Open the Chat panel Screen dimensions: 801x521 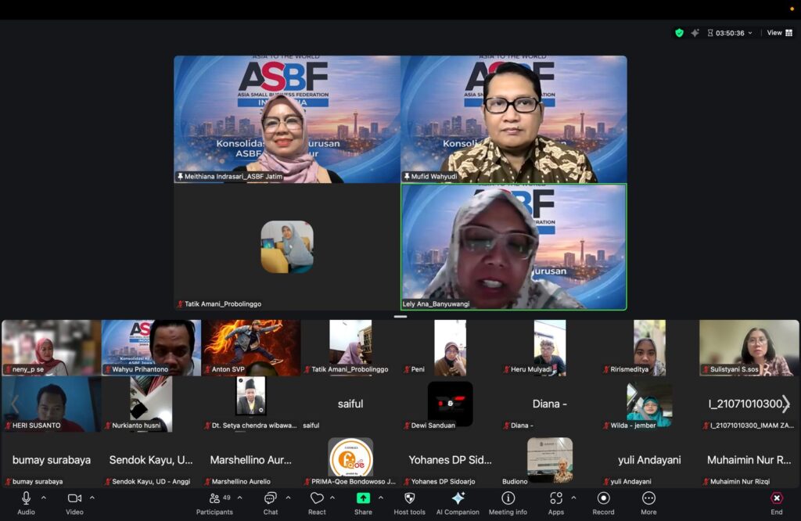[x=270, y=502]
